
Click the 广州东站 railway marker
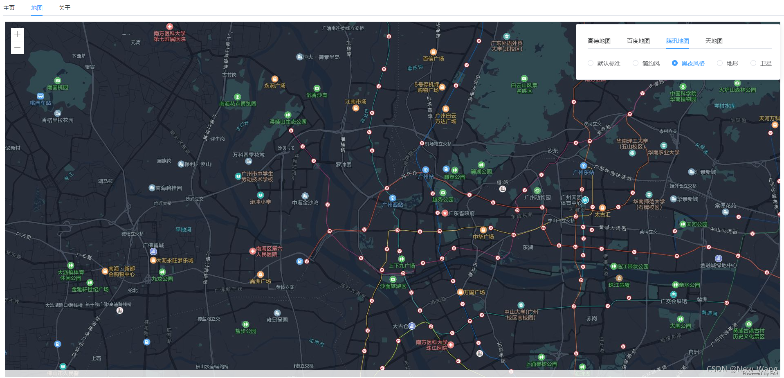584,166
